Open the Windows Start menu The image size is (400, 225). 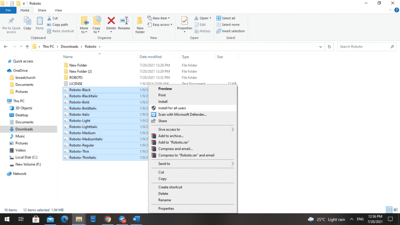(7, 219)
